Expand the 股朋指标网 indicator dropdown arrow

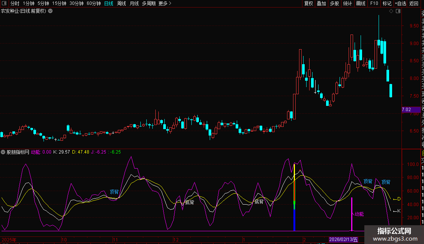[x=3, y=152]
